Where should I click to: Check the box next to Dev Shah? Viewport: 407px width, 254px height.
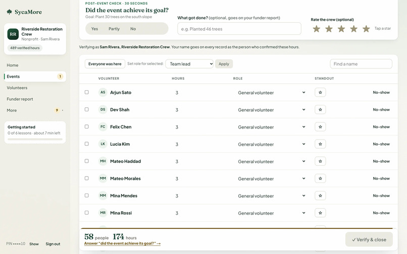point(87,109)
